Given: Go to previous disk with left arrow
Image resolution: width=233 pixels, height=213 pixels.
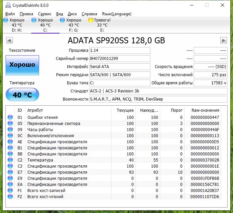Looking at the screenshot, I should 9,41.
